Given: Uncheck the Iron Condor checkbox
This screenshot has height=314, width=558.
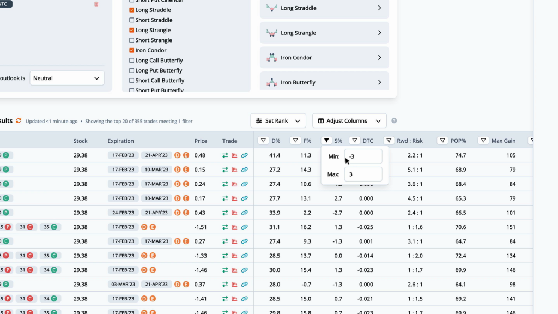Looking at the screenshot, I should click(132, 50).
